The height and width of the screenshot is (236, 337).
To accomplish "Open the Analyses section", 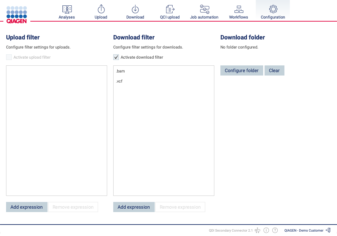I will click(67, 12).
